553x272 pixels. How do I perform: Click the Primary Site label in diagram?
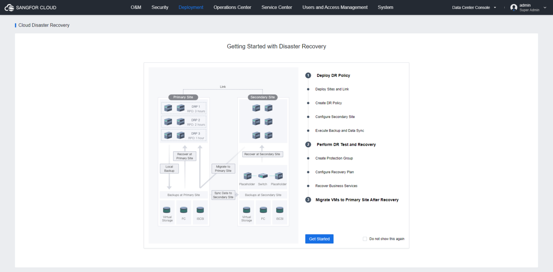click(183, 97)
